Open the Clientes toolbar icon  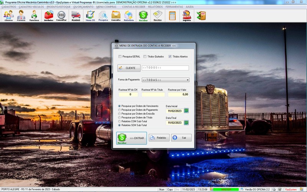click(x=8, y=15)
